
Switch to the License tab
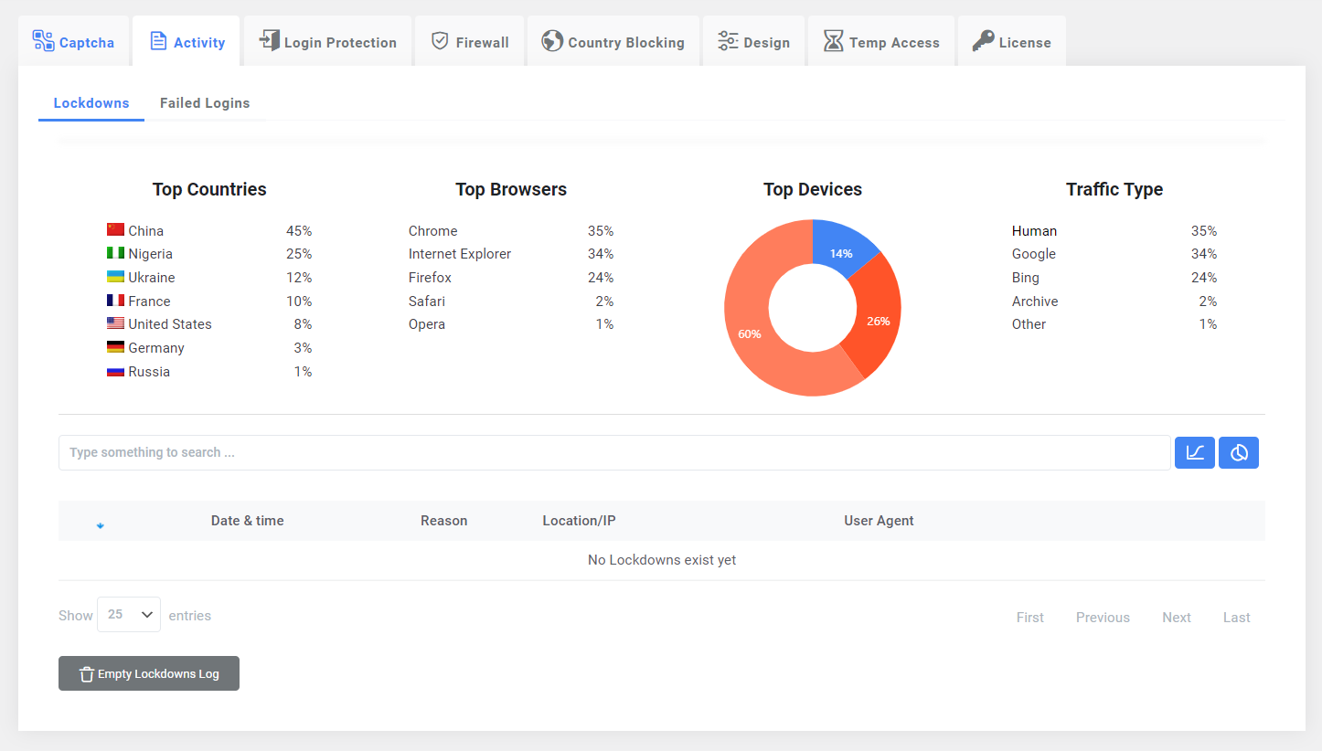pyautogui.click(x=1012, y=41)
